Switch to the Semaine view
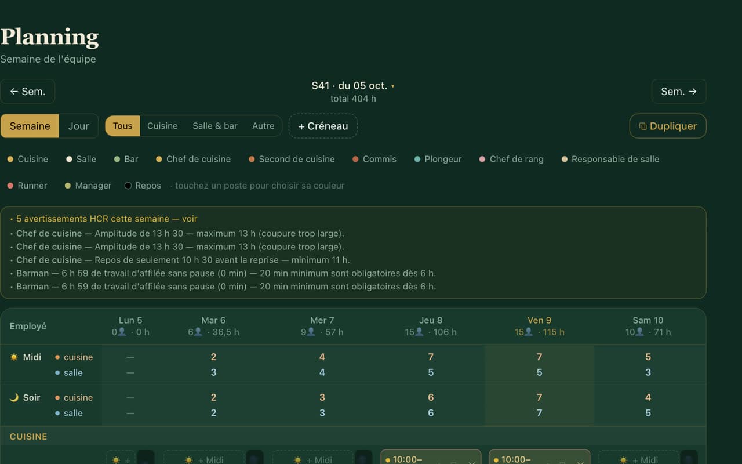 (x=30, y=126)
